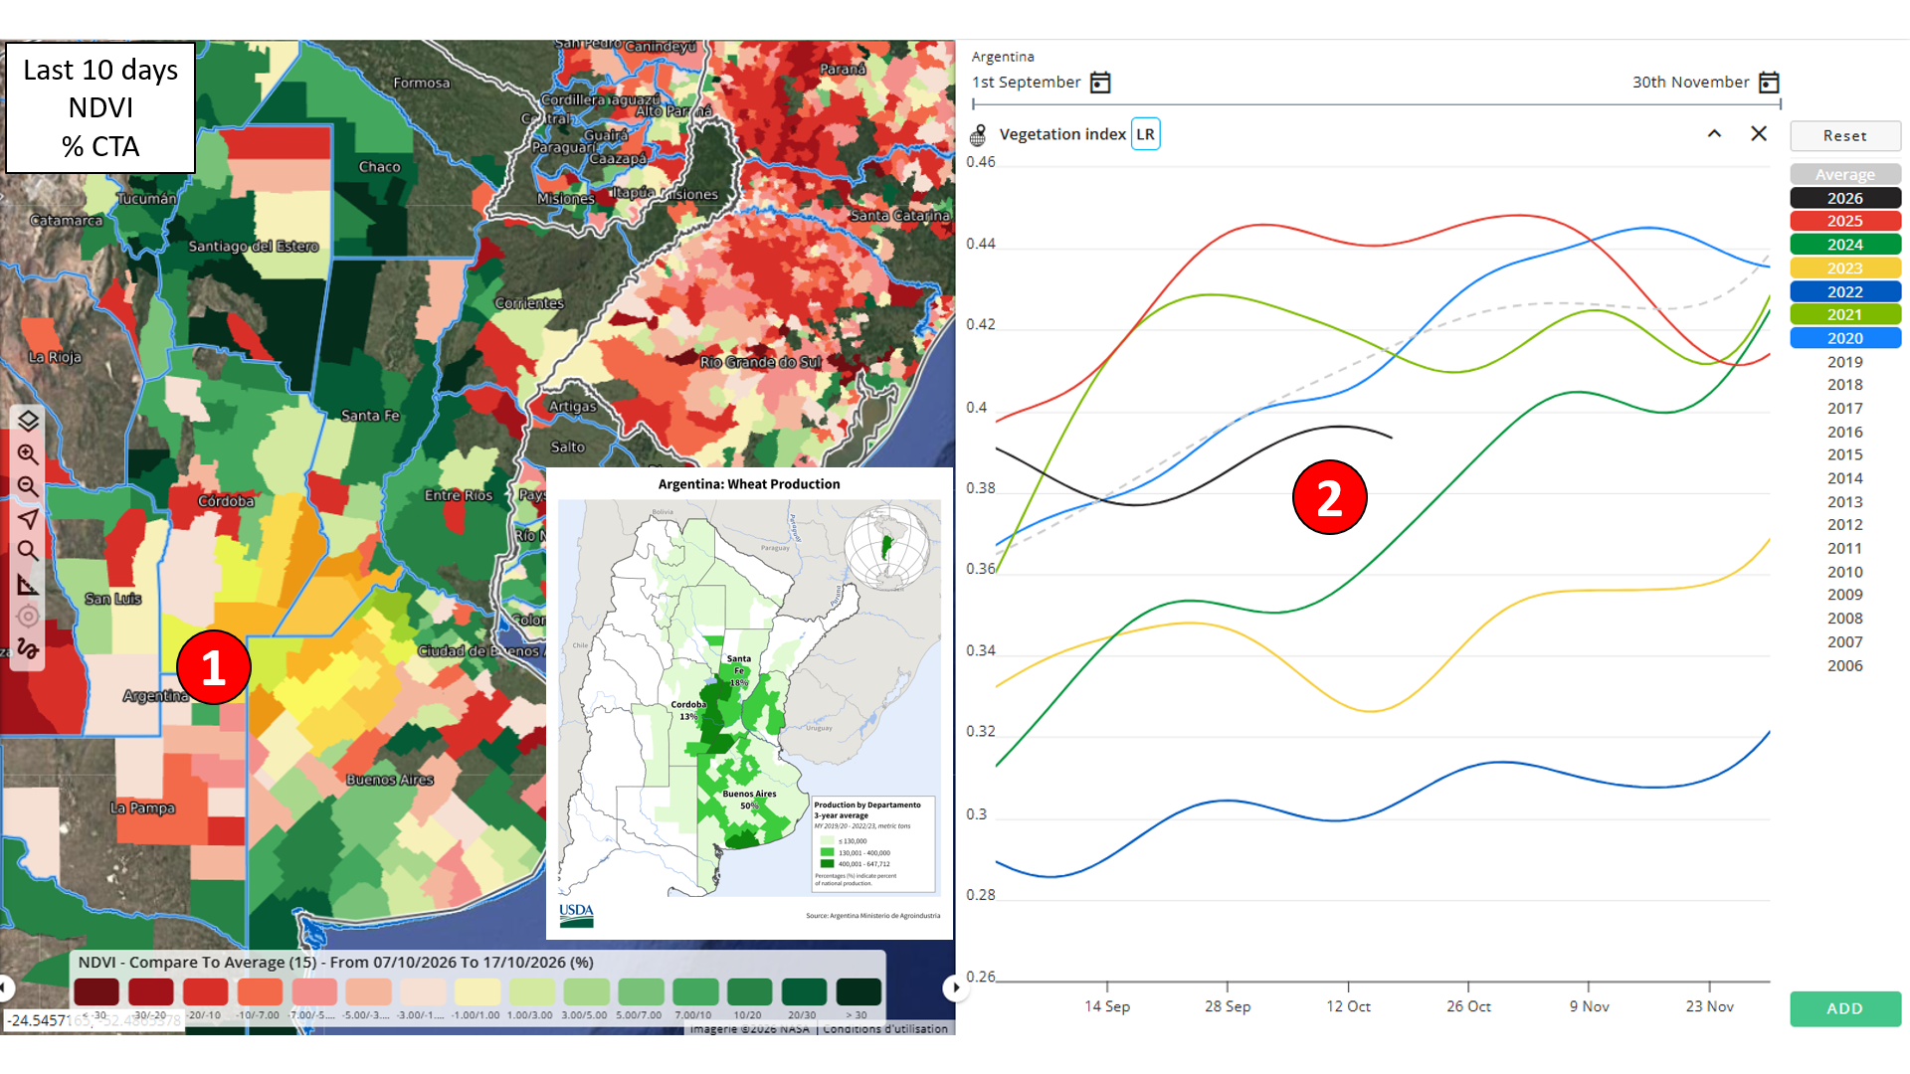Click the Argentina wheat production map inset
Viewport: 1910px width, 1074px height.
coord(749,703)
